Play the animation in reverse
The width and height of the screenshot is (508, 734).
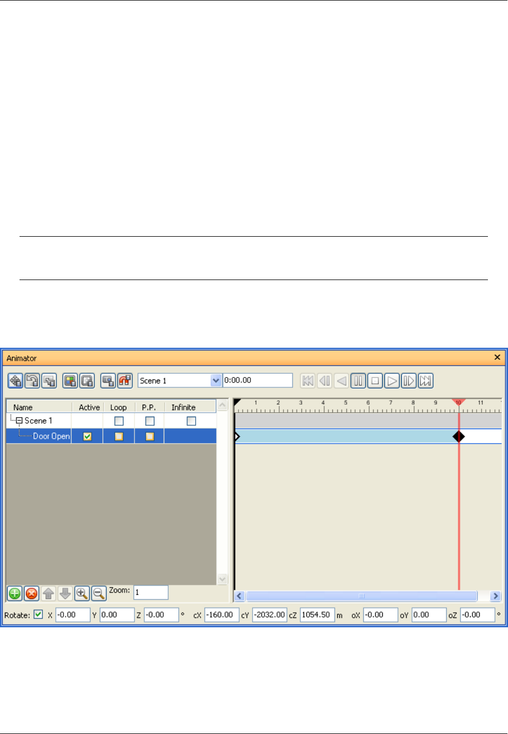(x=341, y=381)
